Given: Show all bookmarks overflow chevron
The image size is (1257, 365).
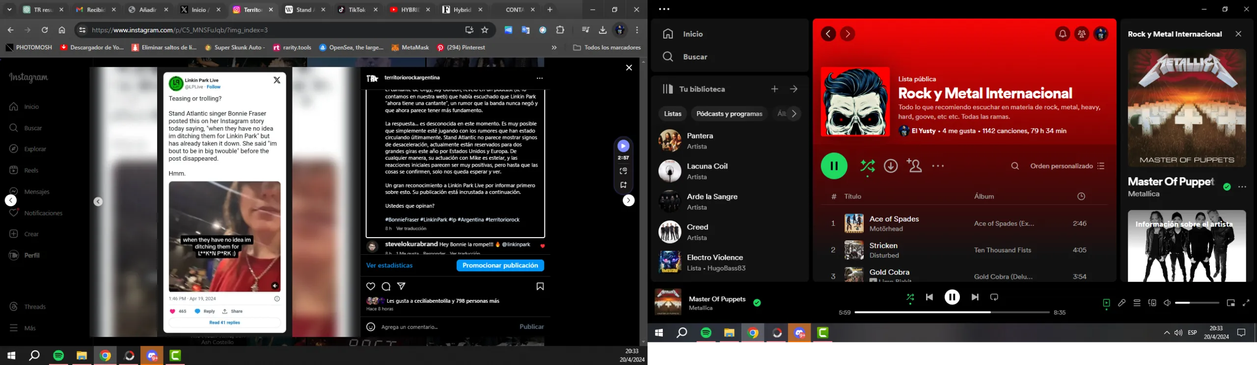Looking at the screenshot, I should pos(554,48).
